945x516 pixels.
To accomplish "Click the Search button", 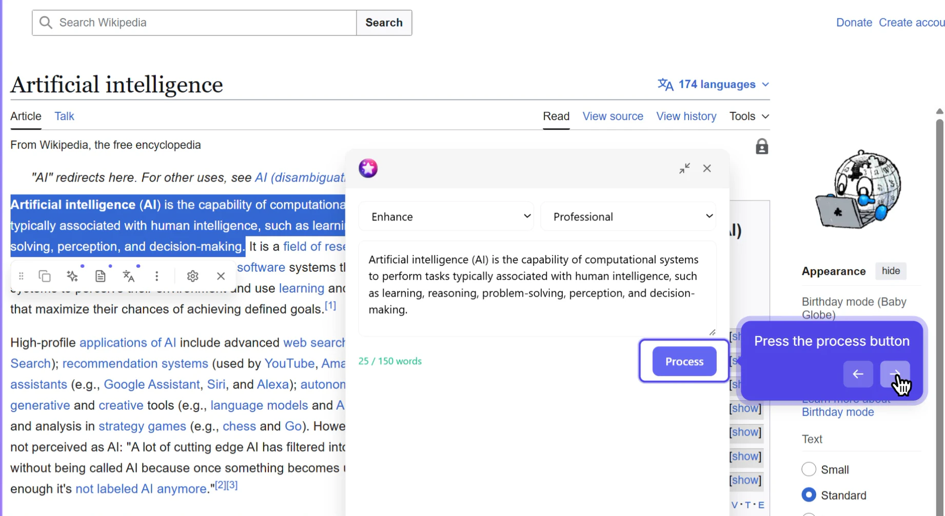I will point(384,23).
